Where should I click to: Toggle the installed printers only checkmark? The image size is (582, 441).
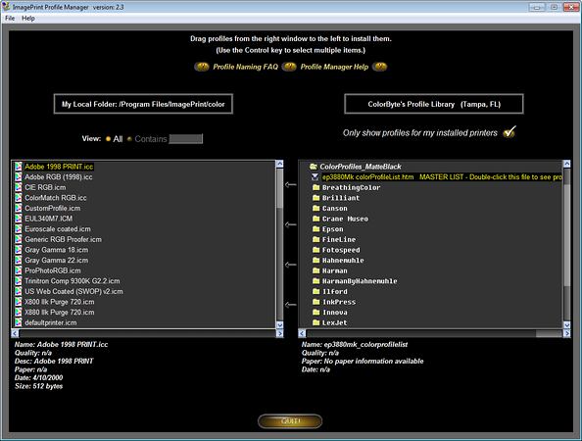coord(509,131)
